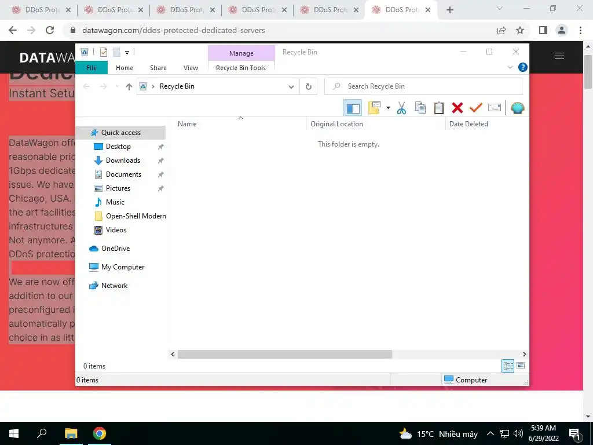
Task: Open the File ribbon tab
Action: pyautogui.click(x=91, y=68)
